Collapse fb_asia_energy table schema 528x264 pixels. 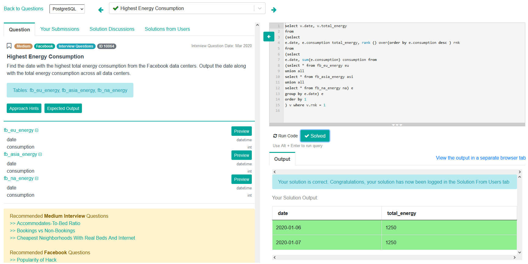(40, 154)
